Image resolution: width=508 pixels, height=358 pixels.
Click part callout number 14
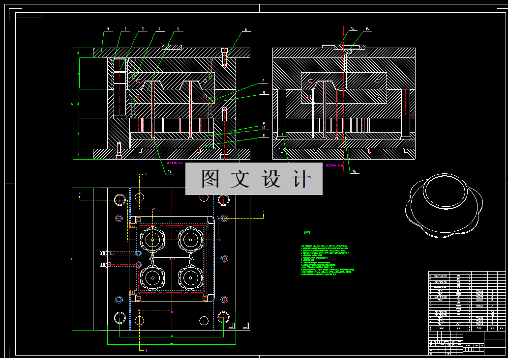352,28
